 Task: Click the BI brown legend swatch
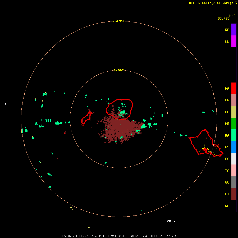click(x=234, y=194)
